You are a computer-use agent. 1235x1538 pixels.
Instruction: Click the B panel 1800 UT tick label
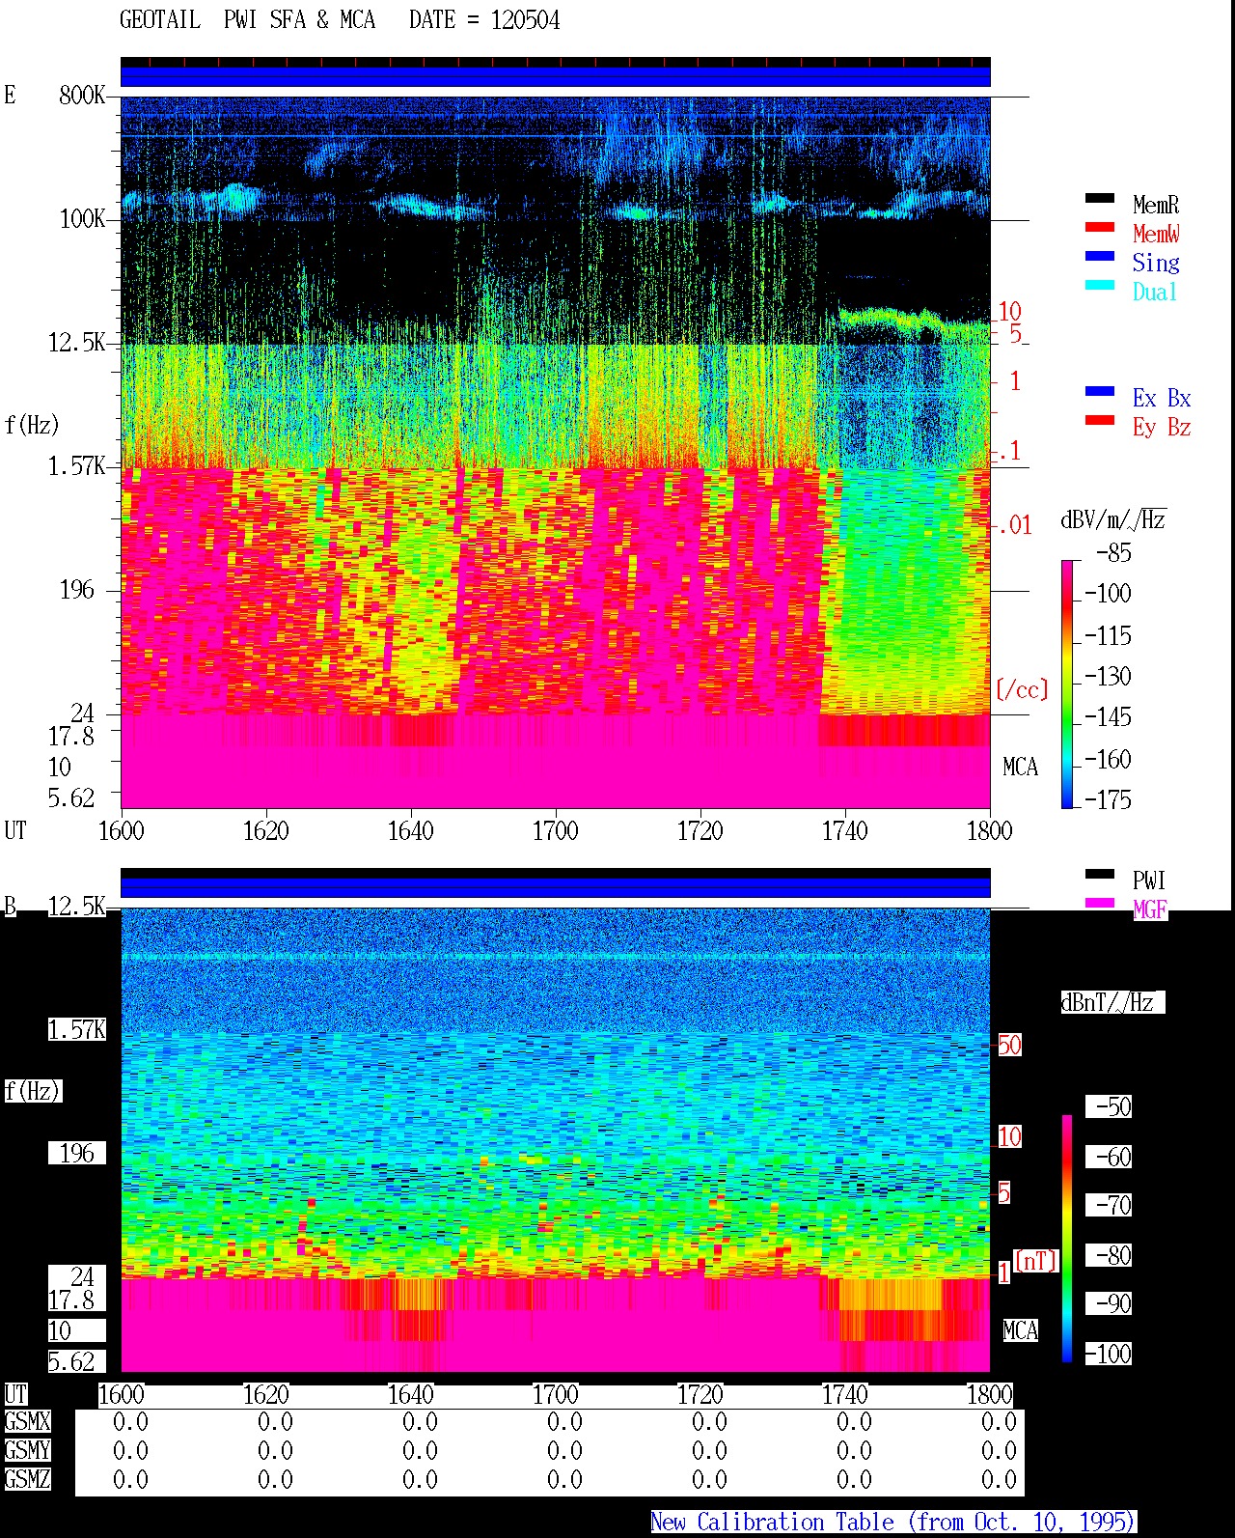coord(989,1394)
